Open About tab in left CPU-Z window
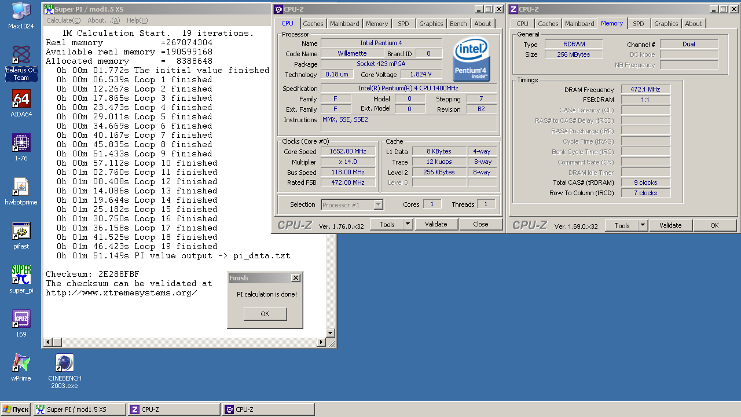Viewport: 741px width, 417px height. pyautogui.click(x=483, y=24)
